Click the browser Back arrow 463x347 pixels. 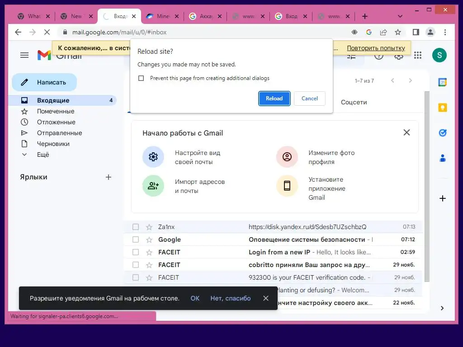[18, 32]
